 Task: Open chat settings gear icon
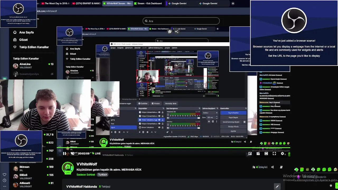click(331, 186)
